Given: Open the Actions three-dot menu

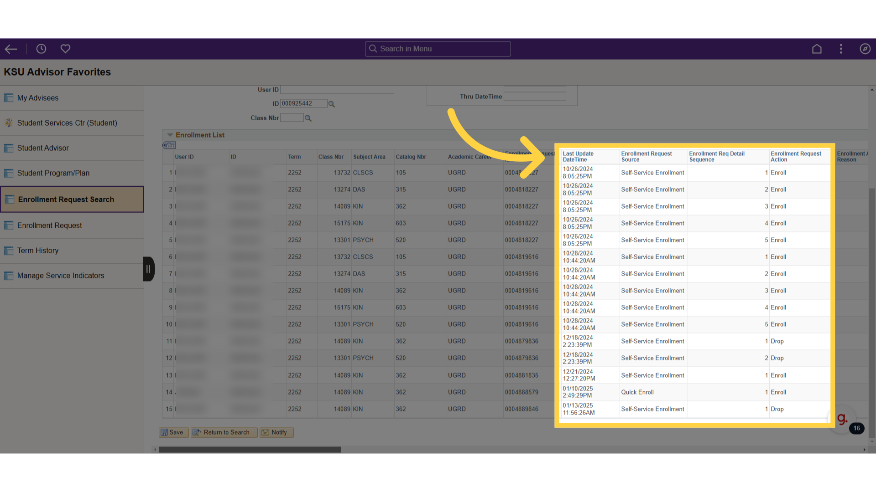Looking at the screenshot, I should pos(841,49).
